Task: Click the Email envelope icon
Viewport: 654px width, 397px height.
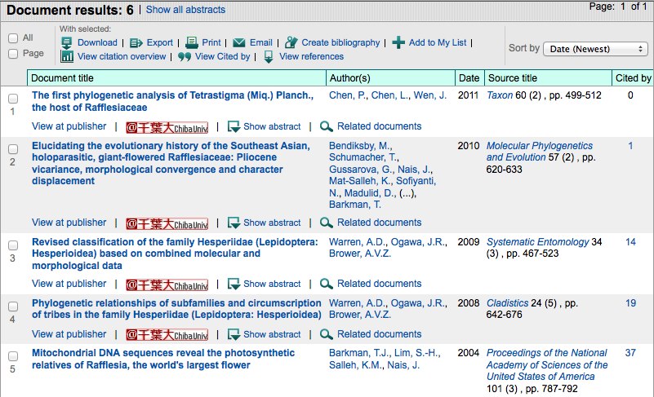Action: (x=238, y=42)
